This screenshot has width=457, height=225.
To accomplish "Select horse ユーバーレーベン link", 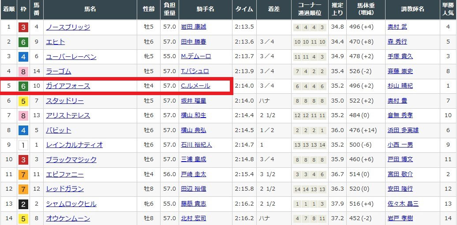I will click(71, 57).
